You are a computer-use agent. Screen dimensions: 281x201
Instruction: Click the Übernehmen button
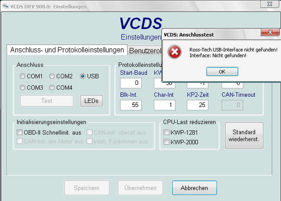[x=140, y=188]
